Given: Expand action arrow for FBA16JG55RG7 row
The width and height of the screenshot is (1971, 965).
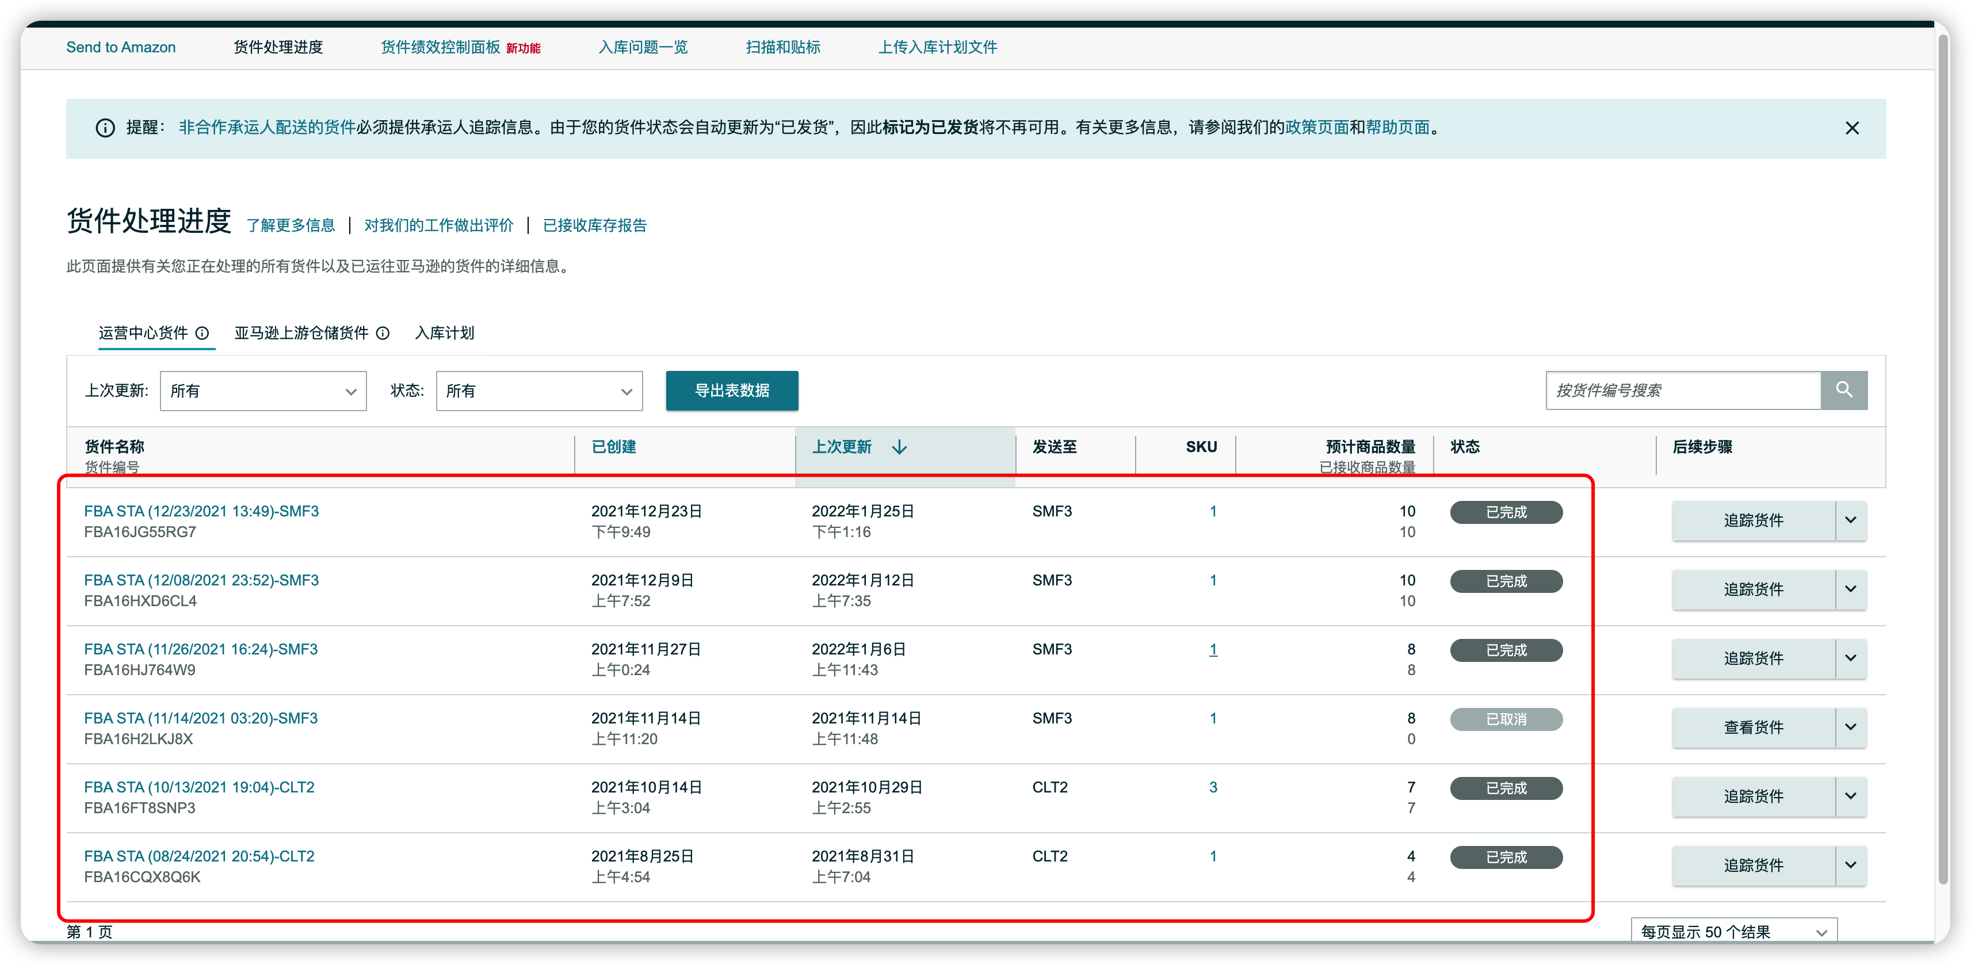Looking at the screenshot, I should (1851, 520).
